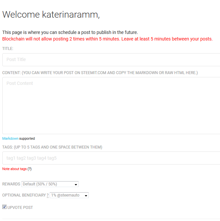Click inside the Post Content text area
Image resolution: width=220 pixels, height=221 pixels.
click(111, 105)
